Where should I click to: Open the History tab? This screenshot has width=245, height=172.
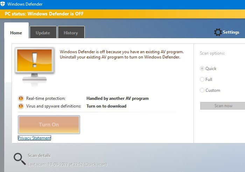click(x=71, y=32)
